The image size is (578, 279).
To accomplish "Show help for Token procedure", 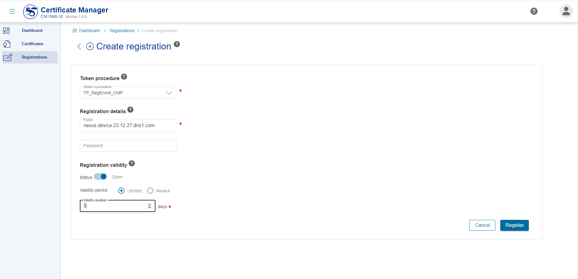I will [124, 77].
